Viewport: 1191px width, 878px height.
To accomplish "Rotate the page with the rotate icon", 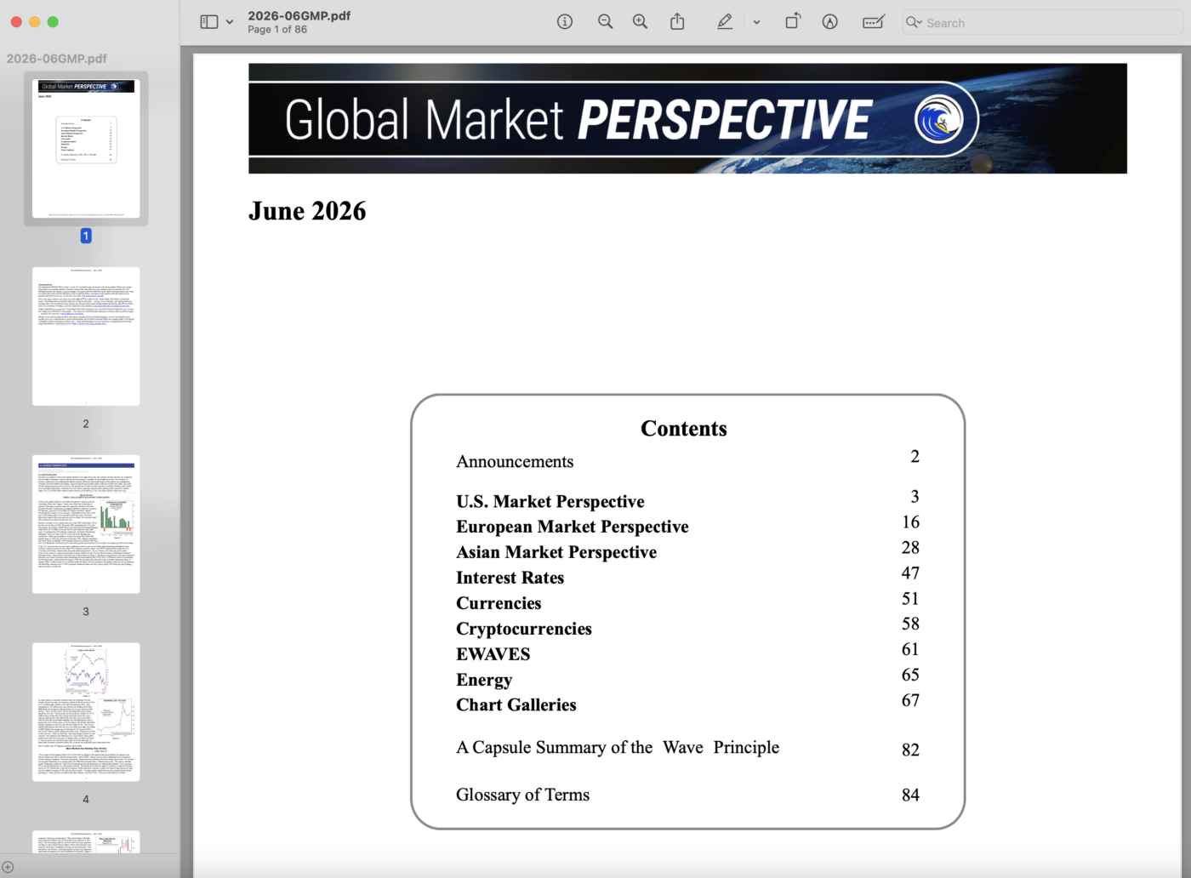I will (x=793, y=22).
